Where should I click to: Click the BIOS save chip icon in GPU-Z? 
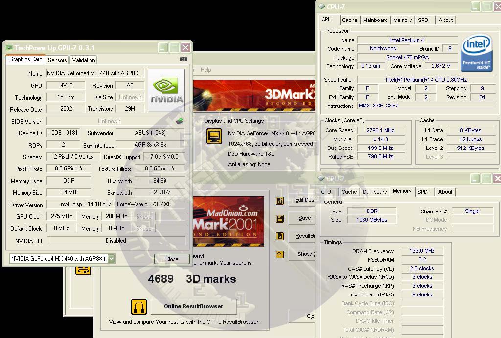[x=180, y=121]
